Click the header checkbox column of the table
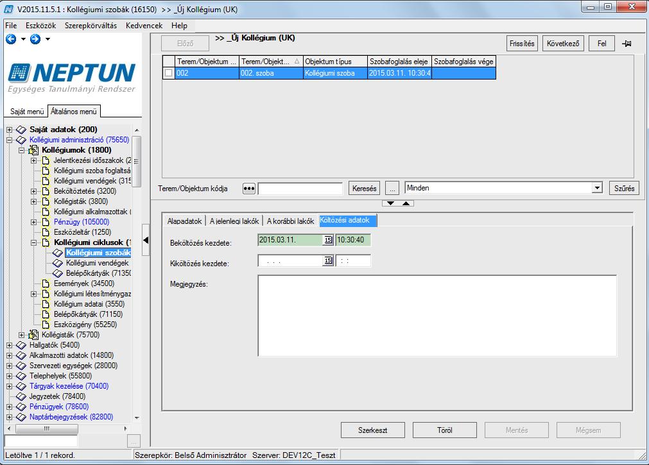Screen dimensions: 649x465 point(168,61)
